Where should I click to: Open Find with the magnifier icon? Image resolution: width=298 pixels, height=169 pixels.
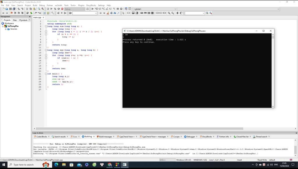pyautogui.click(x=39, y=9)
